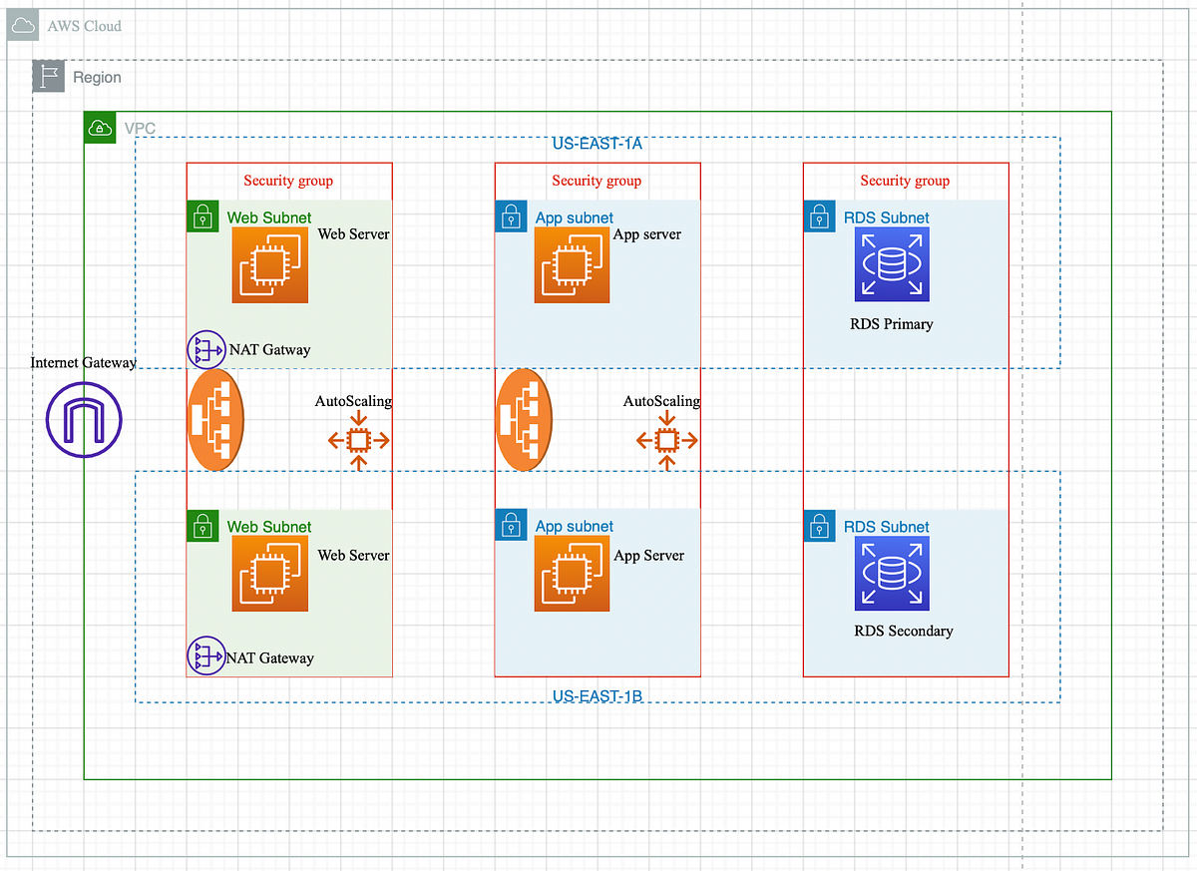Select the blue lock icon on top App subnet
Screen dimensions: 1197x871
511,217
